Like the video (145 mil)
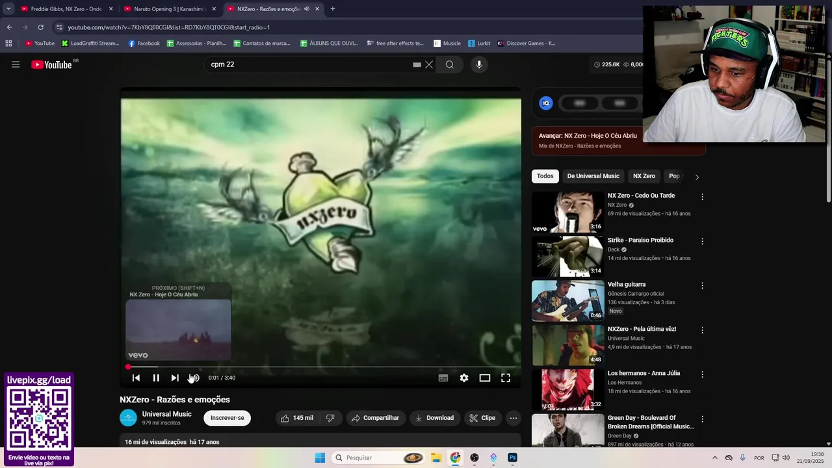Screen dimensions: 832x468 [296, 418]
